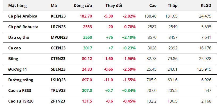Select the Đường trắng commodity name

point(21,80)
